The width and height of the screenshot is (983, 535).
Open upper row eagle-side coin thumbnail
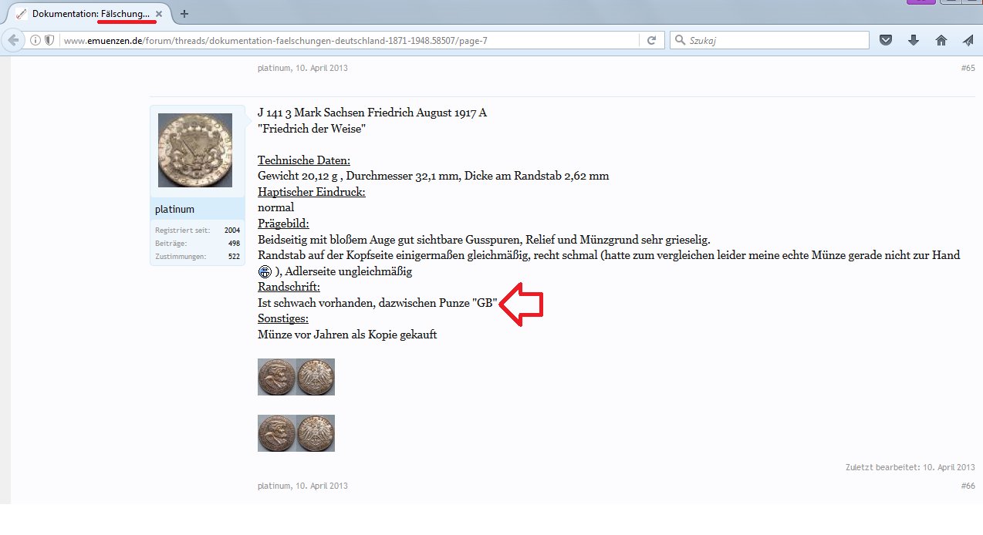coord(316,377)
